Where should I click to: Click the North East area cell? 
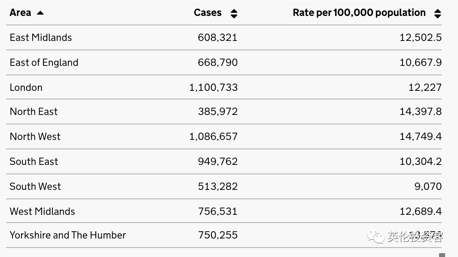tap(34, 111)
